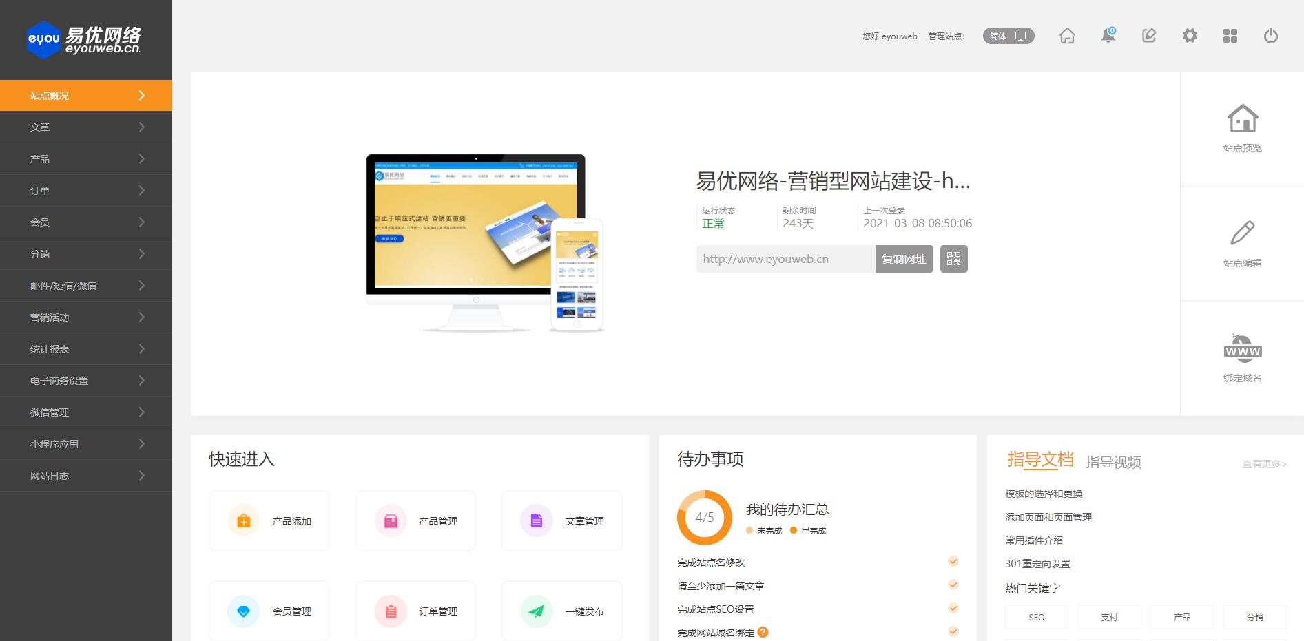The width and height of the screenshot is (1304, 641).
Task: Open 产品添加 via its orange basket icon
Action: coord(242,521)
